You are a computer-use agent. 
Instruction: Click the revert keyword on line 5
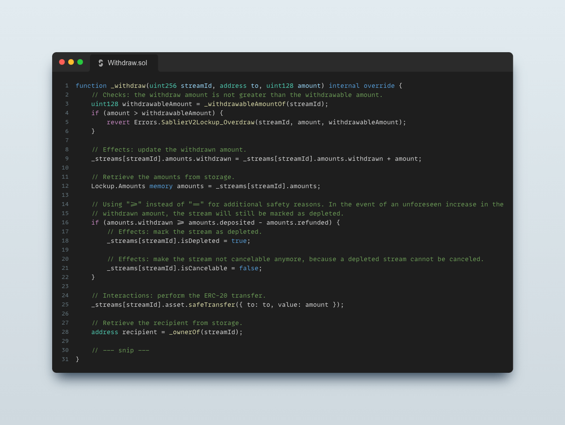click(118, 122)
